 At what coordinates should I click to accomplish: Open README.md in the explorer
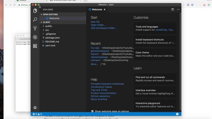[63, 42]
